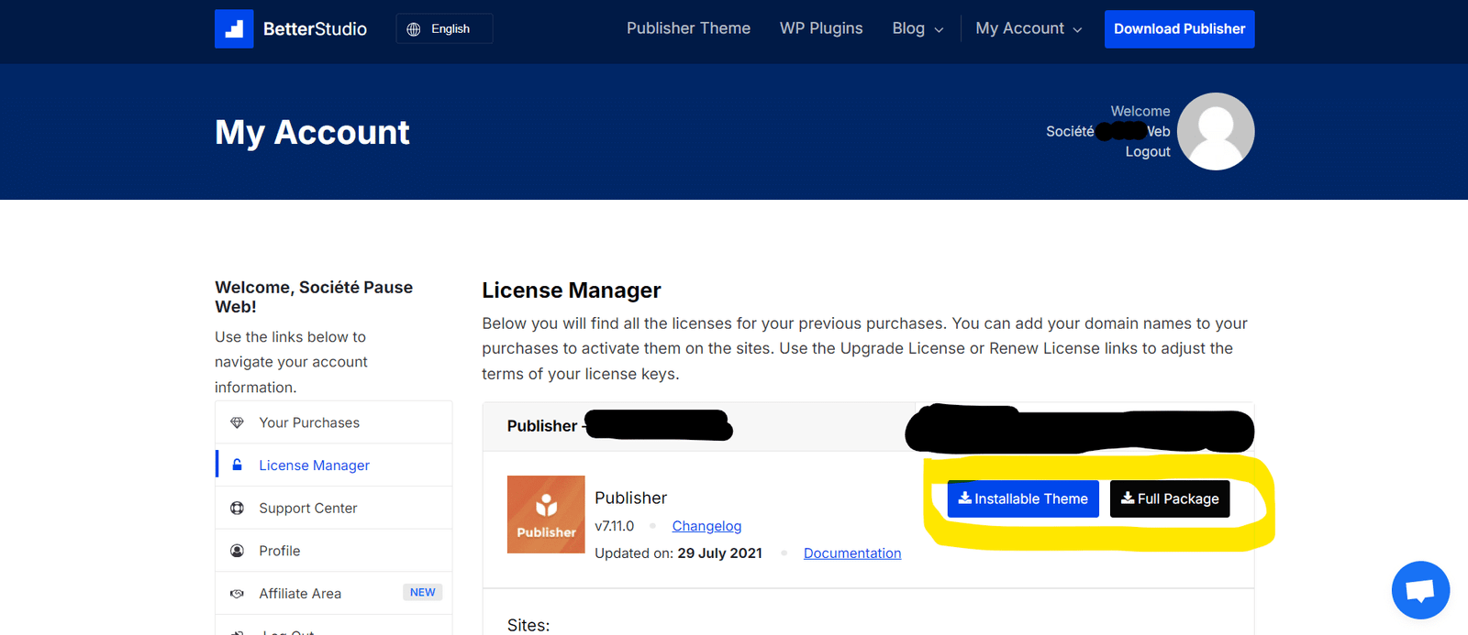Click the BetterStudio logo icon

coord(234,29)
